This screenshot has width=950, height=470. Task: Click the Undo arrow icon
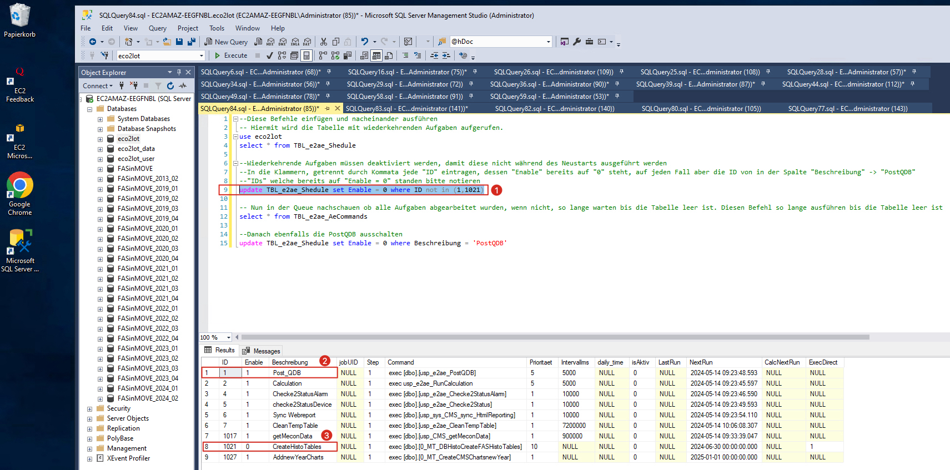tap(364, 42)
